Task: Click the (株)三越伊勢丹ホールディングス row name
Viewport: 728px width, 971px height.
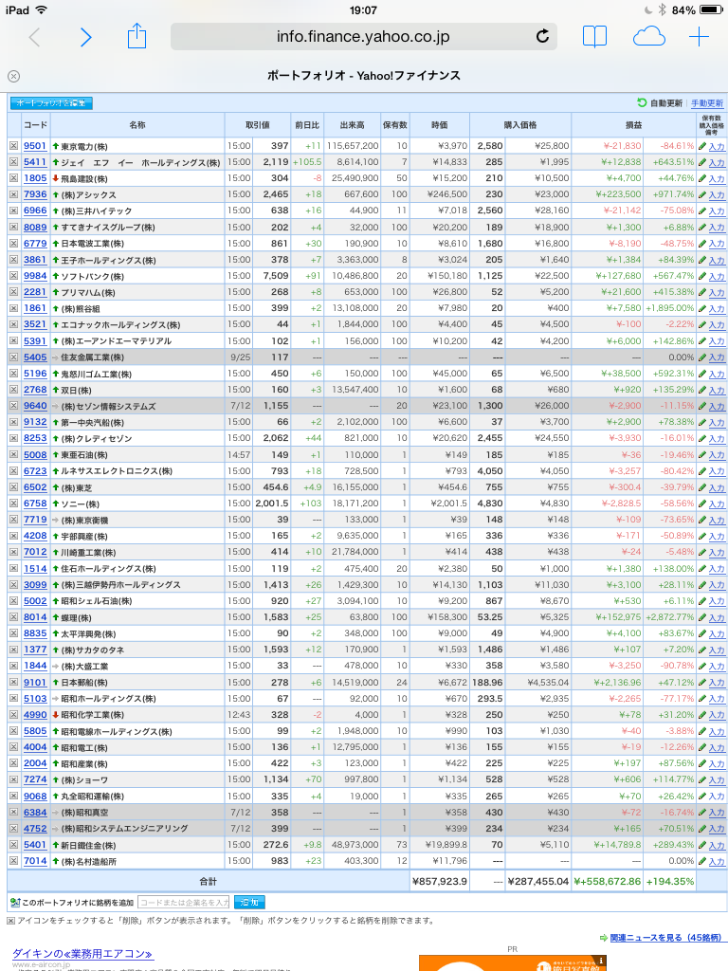Action: point(120,584)
